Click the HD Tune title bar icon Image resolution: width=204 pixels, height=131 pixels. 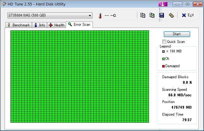(4, 4)
